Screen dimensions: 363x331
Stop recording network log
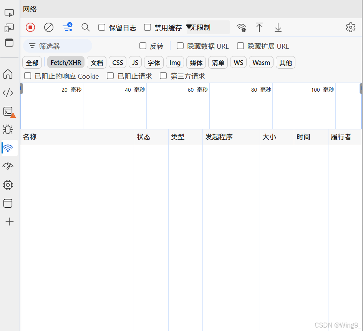tap(30, 27)
